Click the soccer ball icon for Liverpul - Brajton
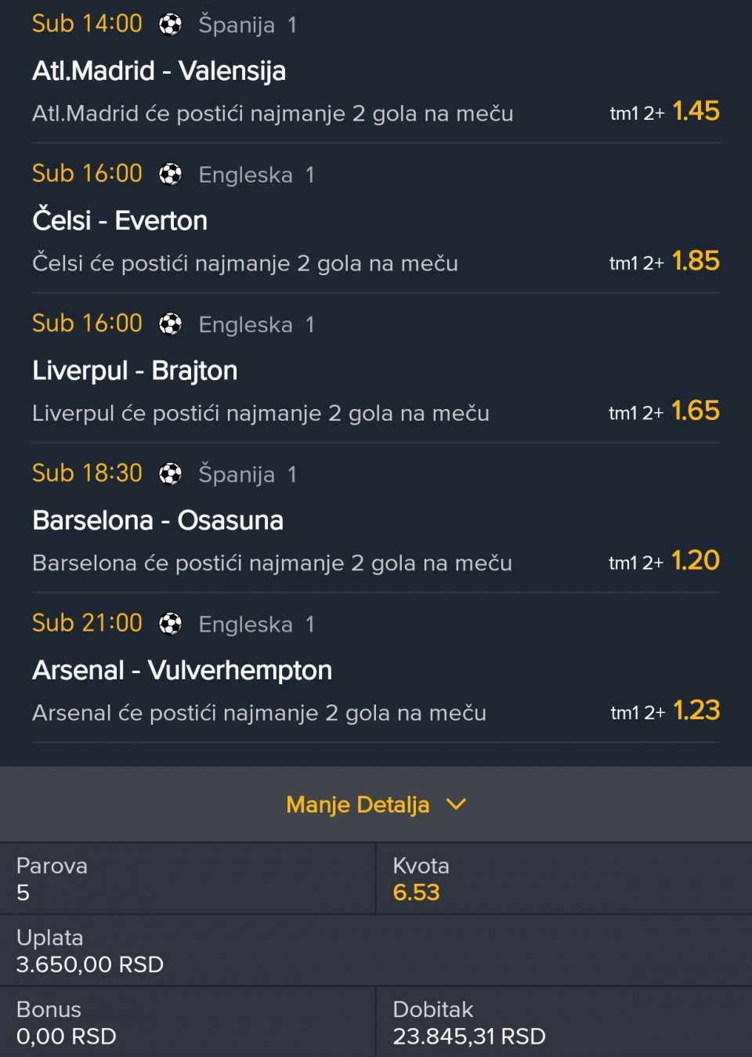This screenshot has width=752, height=1057. click(x=170, y=324)
